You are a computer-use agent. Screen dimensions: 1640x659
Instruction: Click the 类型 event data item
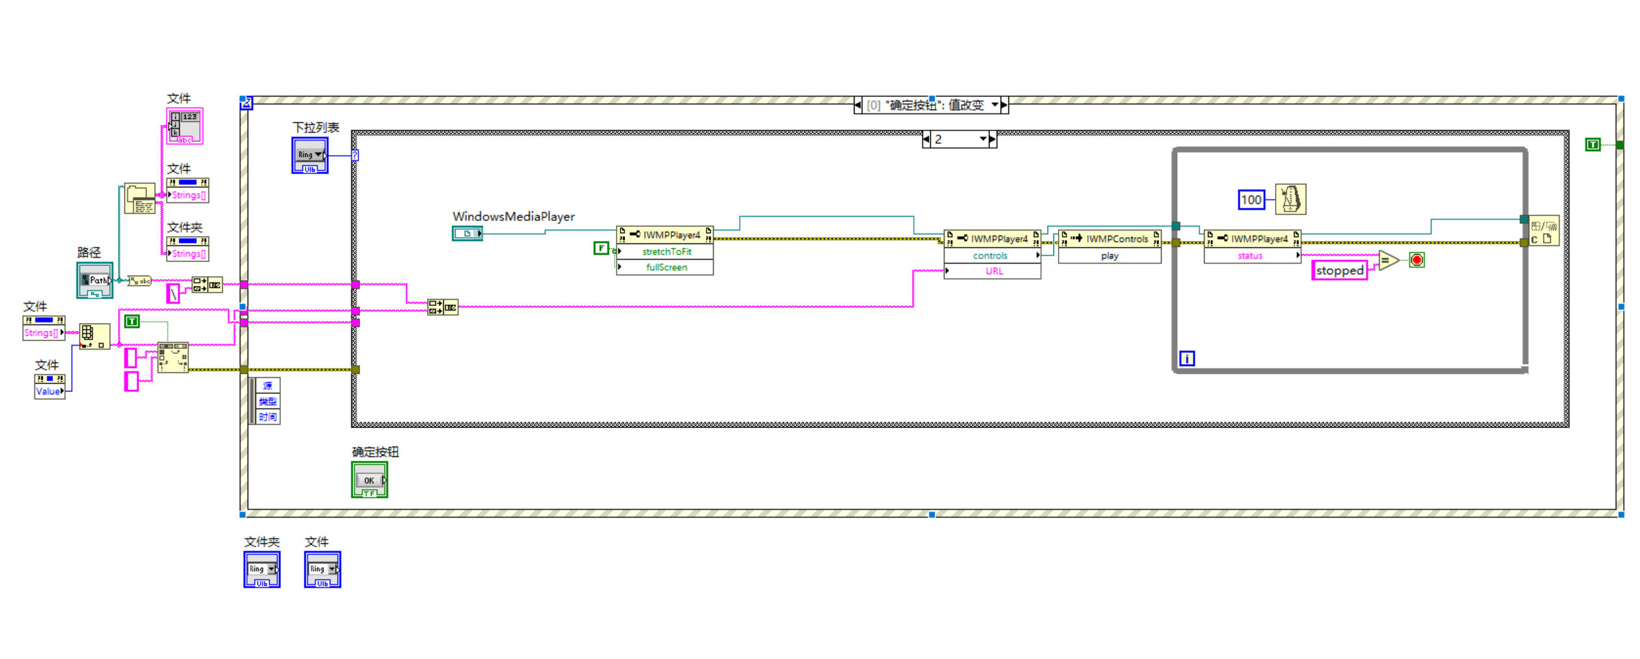267,402
